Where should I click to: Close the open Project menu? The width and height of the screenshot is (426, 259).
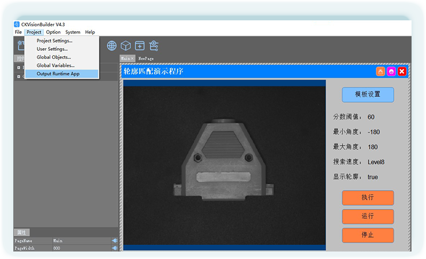coord(34,32)
